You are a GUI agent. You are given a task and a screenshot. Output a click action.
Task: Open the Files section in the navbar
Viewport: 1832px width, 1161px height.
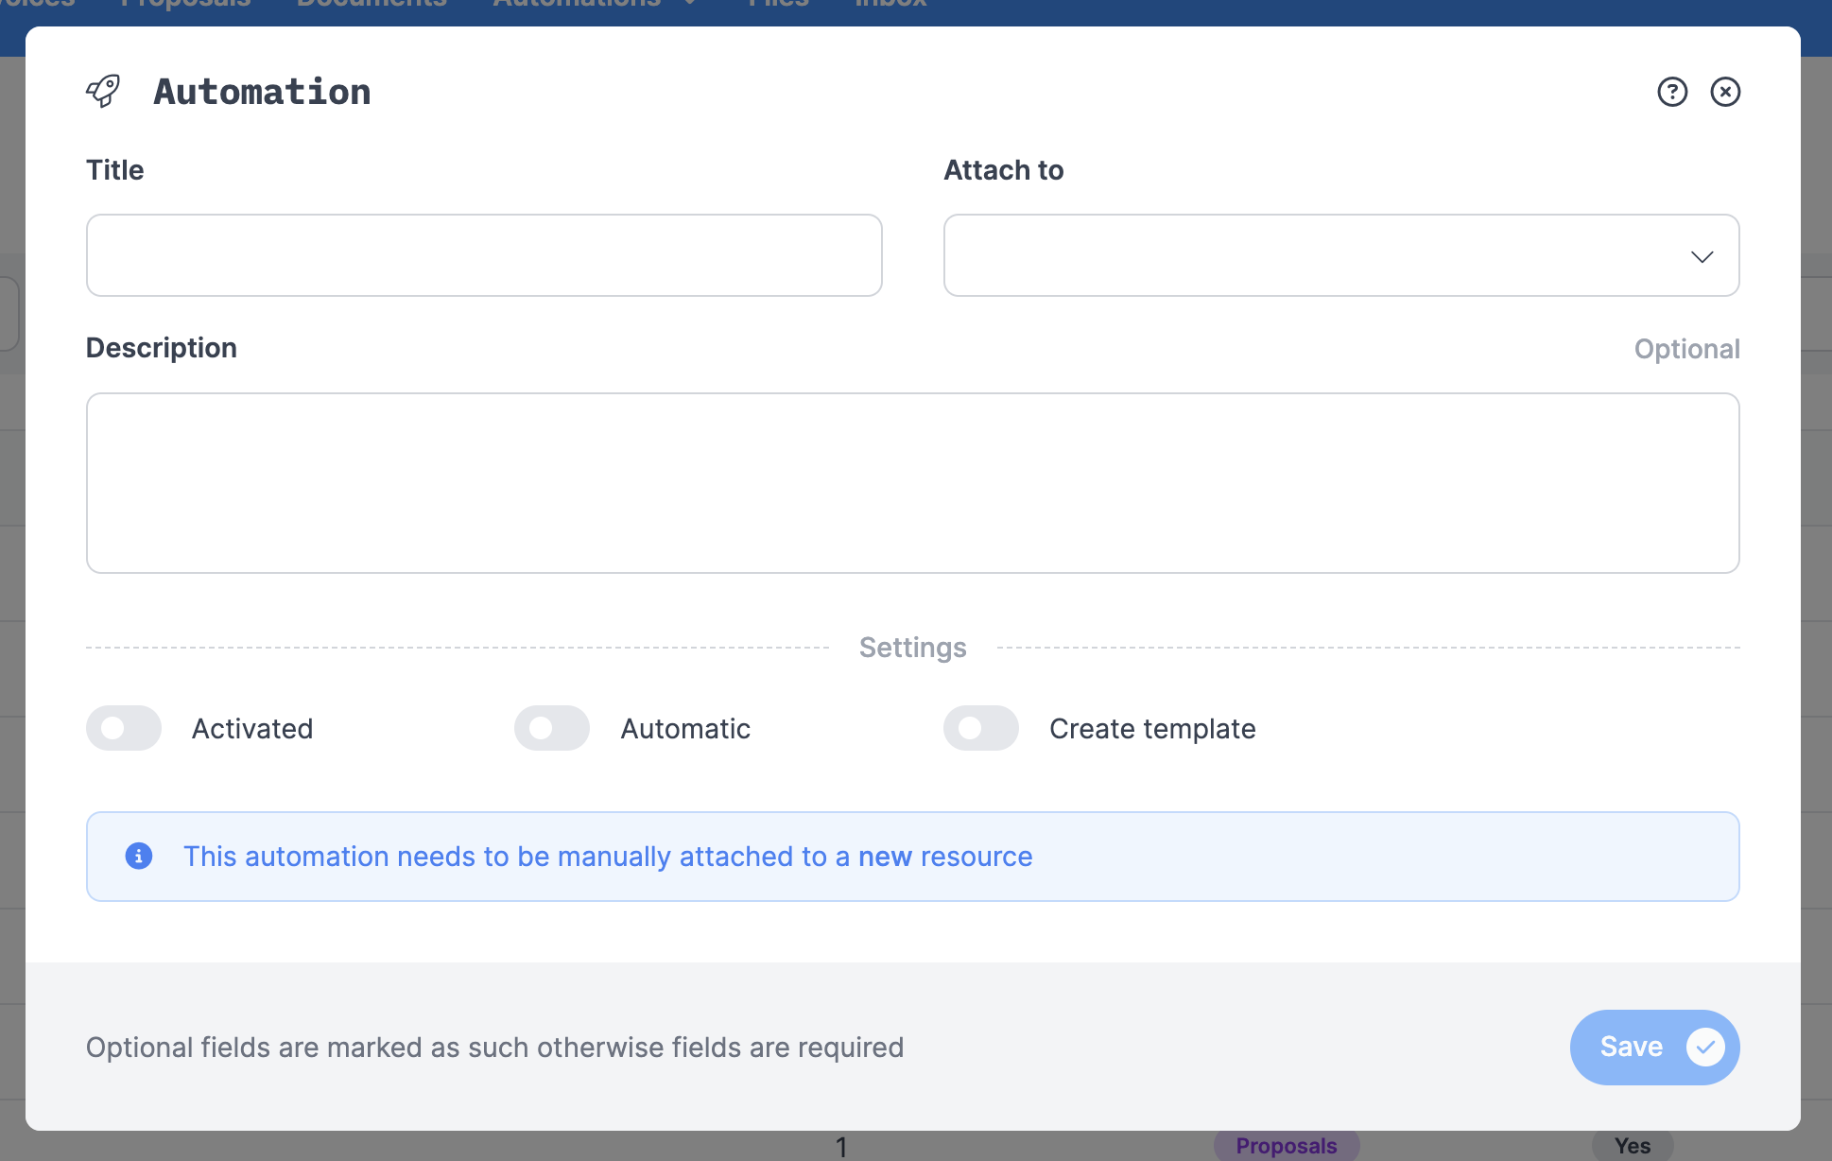click(x=777, y=5)
